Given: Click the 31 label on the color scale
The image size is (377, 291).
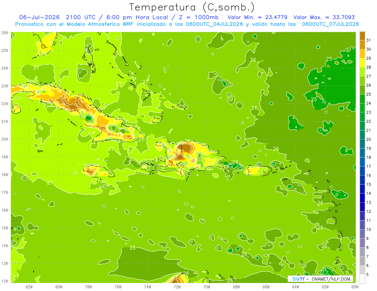Looking at the screenshot, I should 369,40.
